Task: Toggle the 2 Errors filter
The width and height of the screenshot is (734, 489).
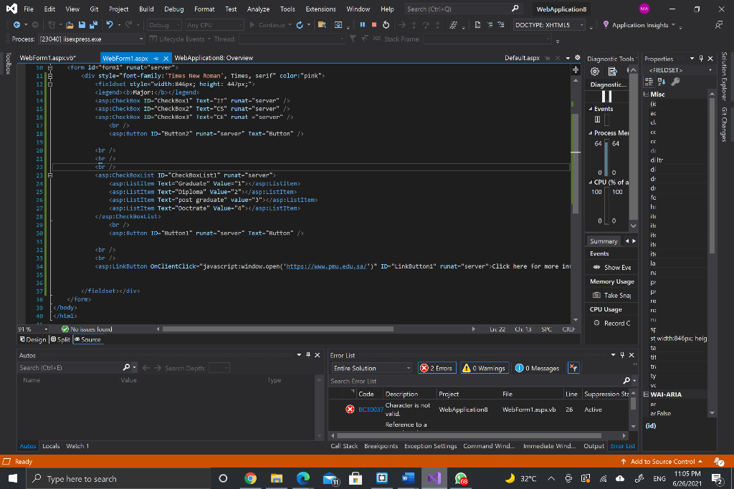Action: pyautogui.click(x=436, y=368)
